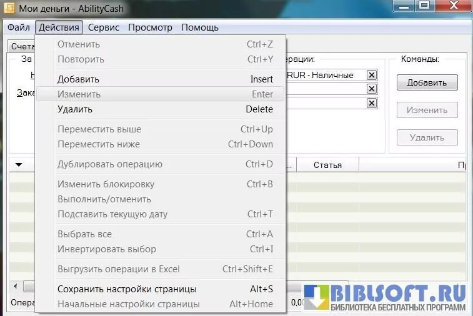Click the X button of the bottom filter field

tap(371, 104)
